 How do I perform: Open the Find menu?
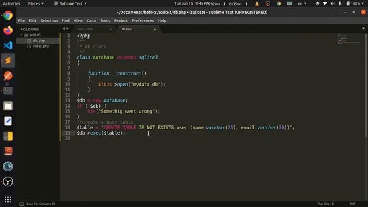pos(66,21)
